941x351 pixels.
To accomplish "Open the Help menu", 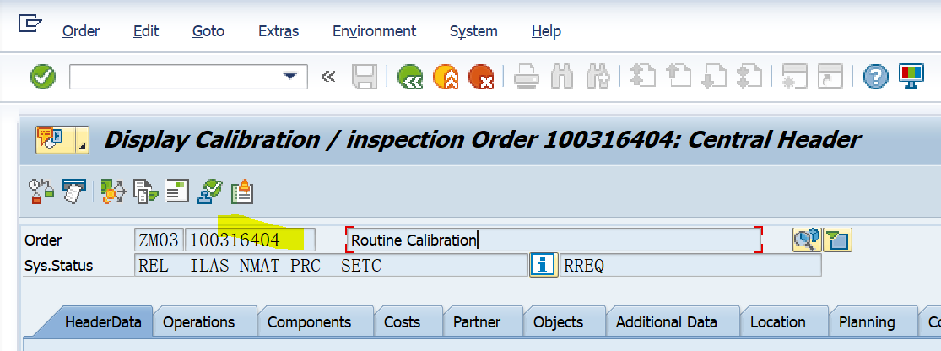I will coord(546,31).
